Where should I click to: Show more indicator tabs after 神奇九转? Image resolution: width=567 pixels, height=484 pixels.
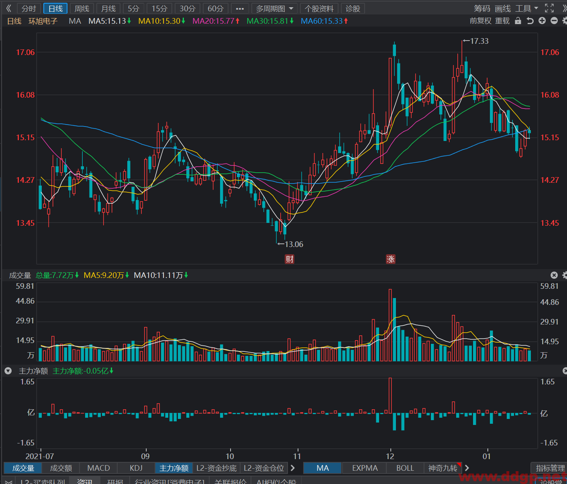point(467,468)
